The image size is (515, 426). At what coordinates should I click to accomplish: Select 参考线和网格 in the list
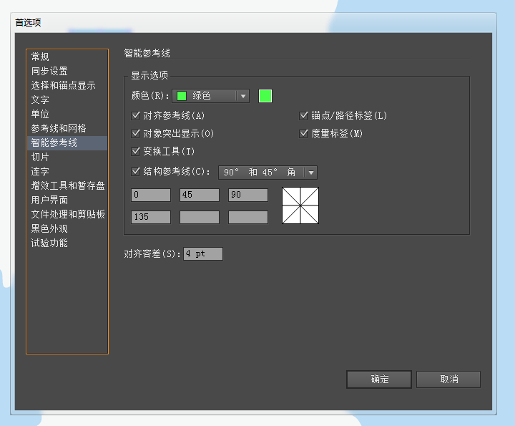point(67,128)
